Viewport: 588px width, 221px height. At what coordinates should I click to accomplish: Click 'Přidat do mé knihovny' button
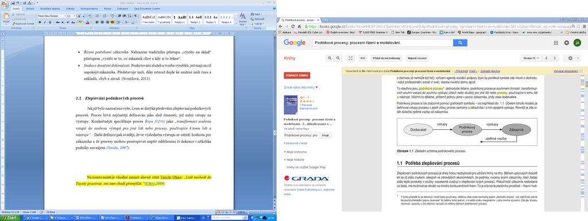tap(386, 58)
